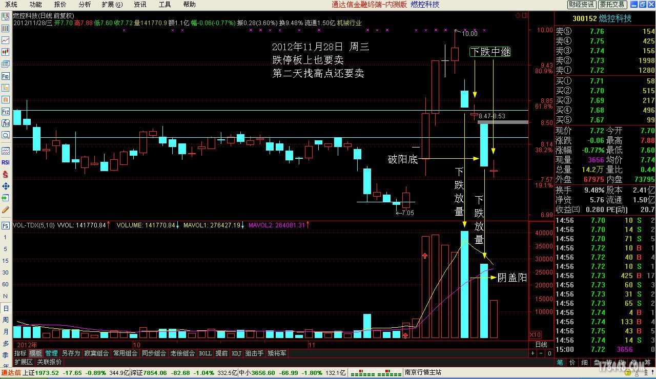656x379 pixels.
Task: Click the red dollar sign icon
Action: pyautogui.click(x=6, y=174)
